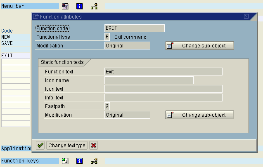The height and width of the screenshot is (167, 263).
Task: Select the NEW code entry in list
Action: pos(15,37)
